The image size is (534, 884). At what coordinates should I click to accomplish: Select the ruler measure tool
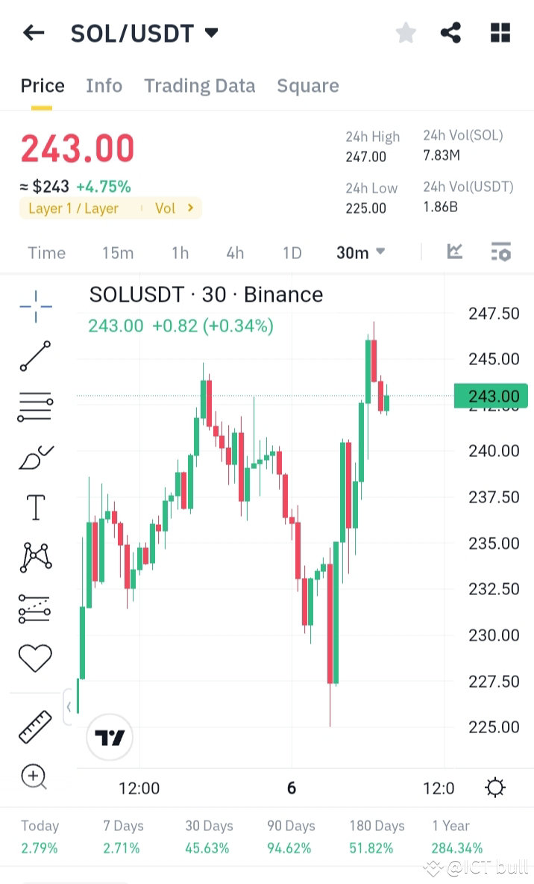[x=34, y=725]
